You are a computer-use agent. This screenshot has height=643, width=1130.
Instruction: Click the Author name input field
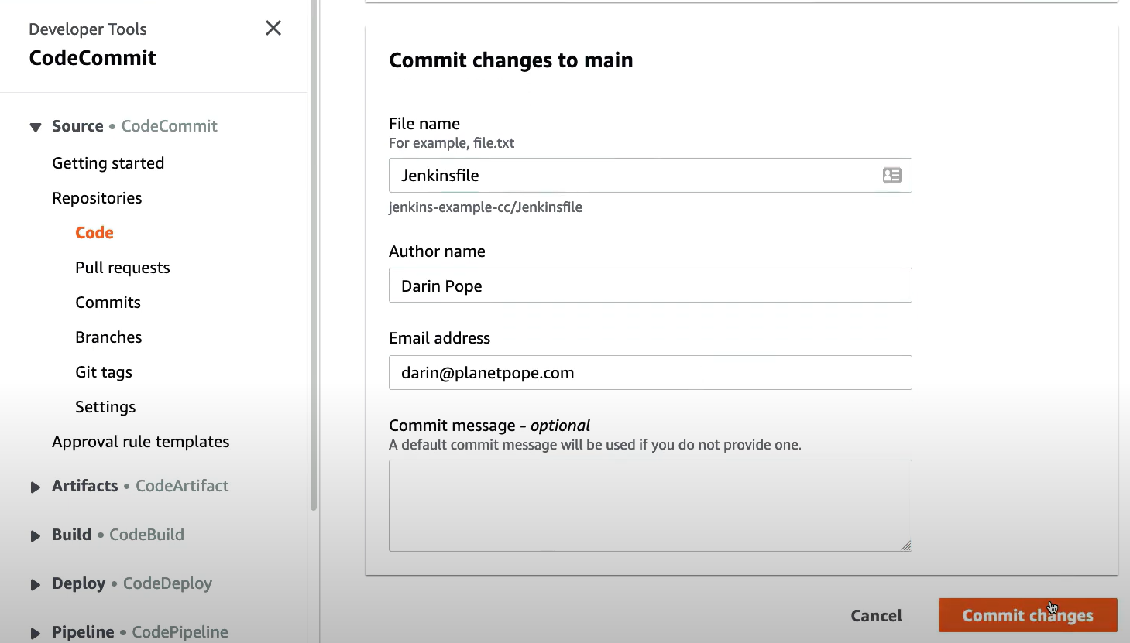click(x=650, y=286)
